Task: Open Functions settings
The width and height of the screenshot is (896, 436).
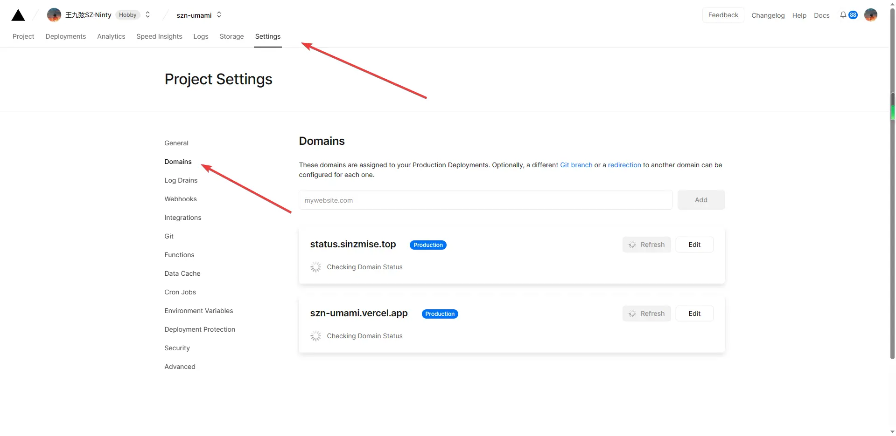Action: pos(179,255)
